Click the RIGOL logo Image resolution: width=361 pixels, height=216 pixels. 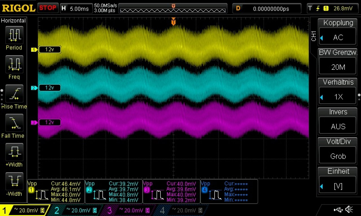click(x=19, y=8)
